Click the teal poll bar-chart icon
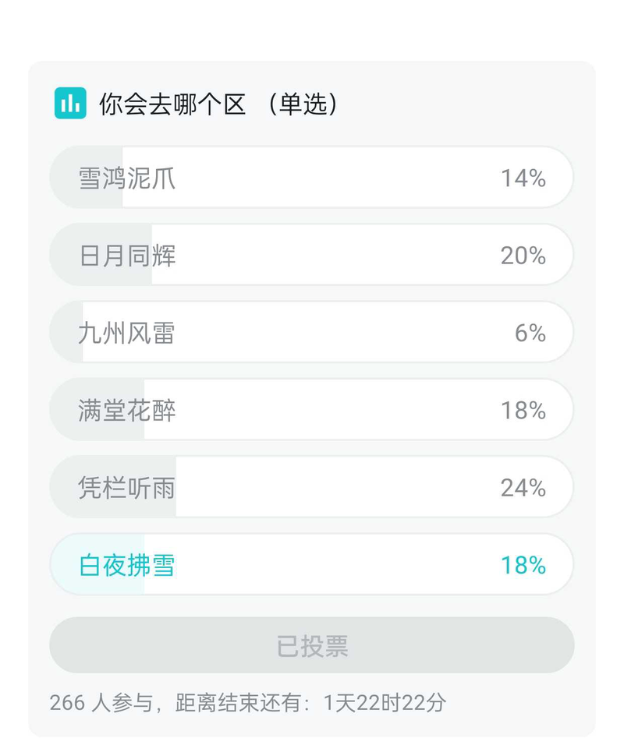Viewport: 624px width, 738px height. pos(70,103)
